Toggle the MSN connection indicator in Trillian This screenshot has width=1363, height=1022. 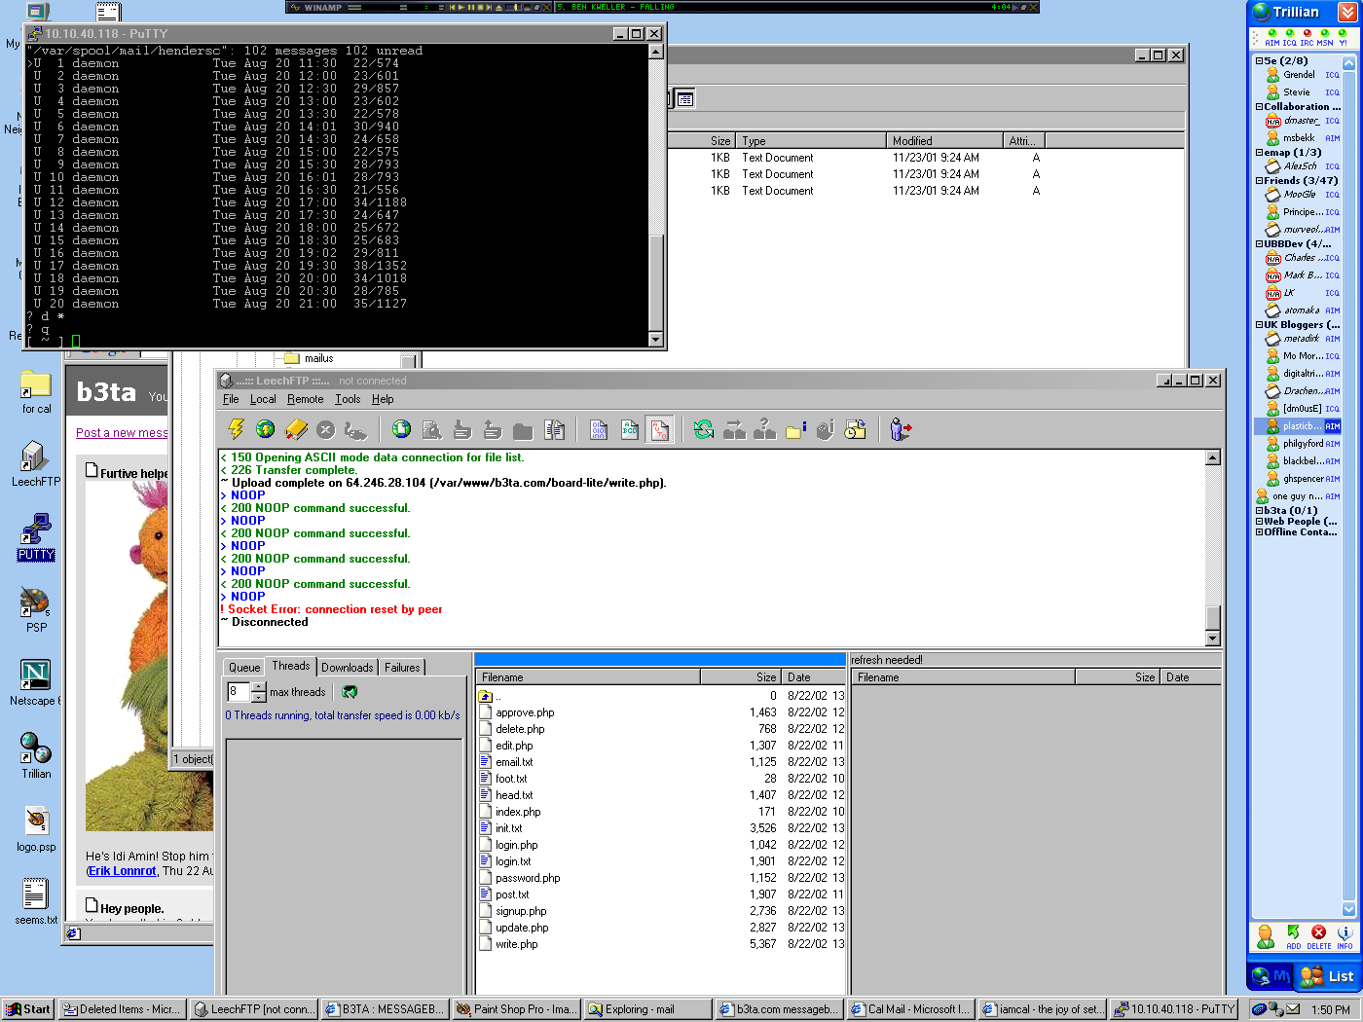(1325, 38)
